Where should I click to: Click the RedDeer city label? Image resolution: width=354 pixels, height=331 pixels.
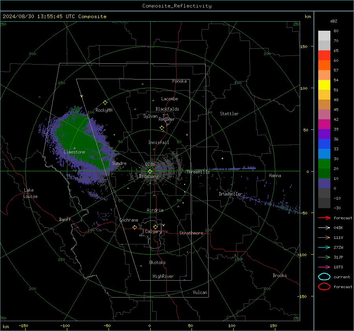167,119
